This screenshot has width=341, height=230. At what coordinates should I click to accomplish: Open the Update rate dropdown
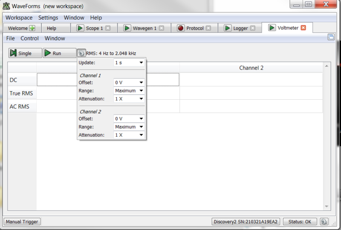click(129, 63)
